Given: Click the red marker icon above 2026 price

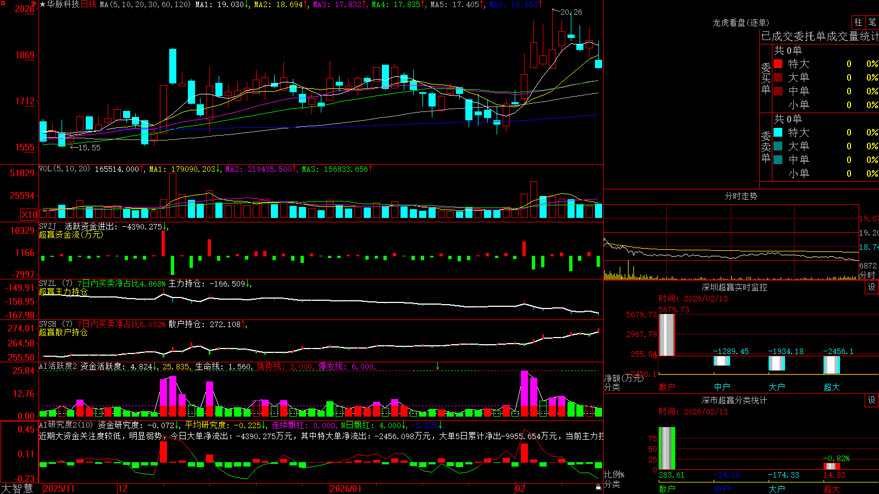Looking at the screenshot, I should pos(34,4).
